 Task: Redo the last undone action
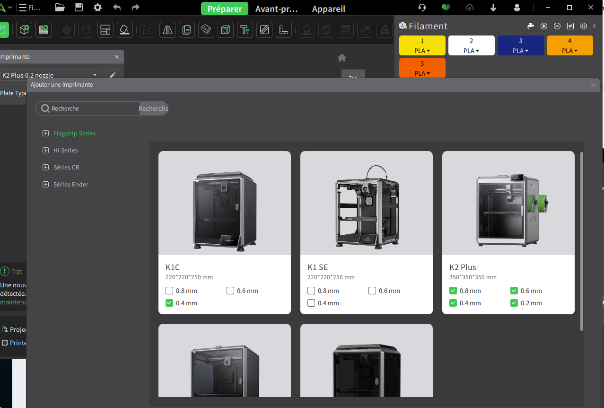tap(135, 8)
